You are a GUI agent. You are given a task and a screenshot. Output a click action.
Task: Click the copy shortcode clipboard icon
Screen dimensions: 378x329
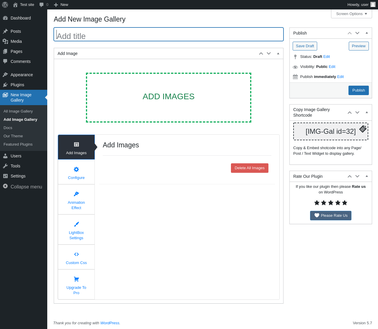[x=363, y=129]
